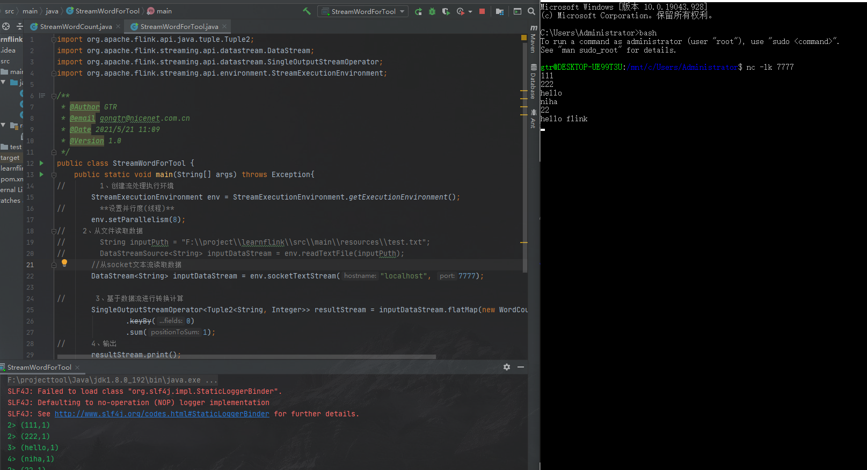Open the Run panel settings gear
867x470 pixels.
pyautogui.click(x=507, y=367)
